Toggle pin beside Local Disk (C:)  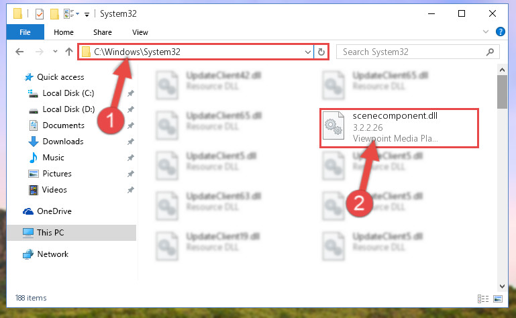pyautogui.click(x=131, y=93)
